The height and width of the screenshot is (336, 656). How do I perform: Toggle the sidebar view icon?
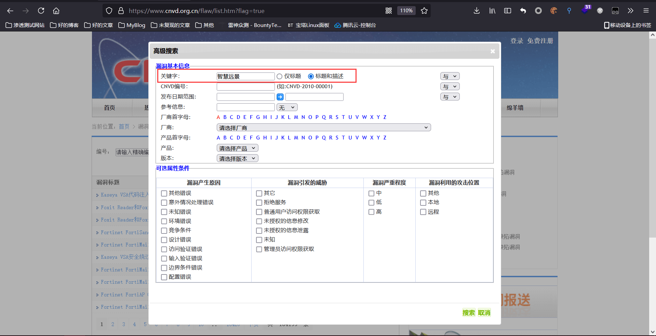pos(508,11)
